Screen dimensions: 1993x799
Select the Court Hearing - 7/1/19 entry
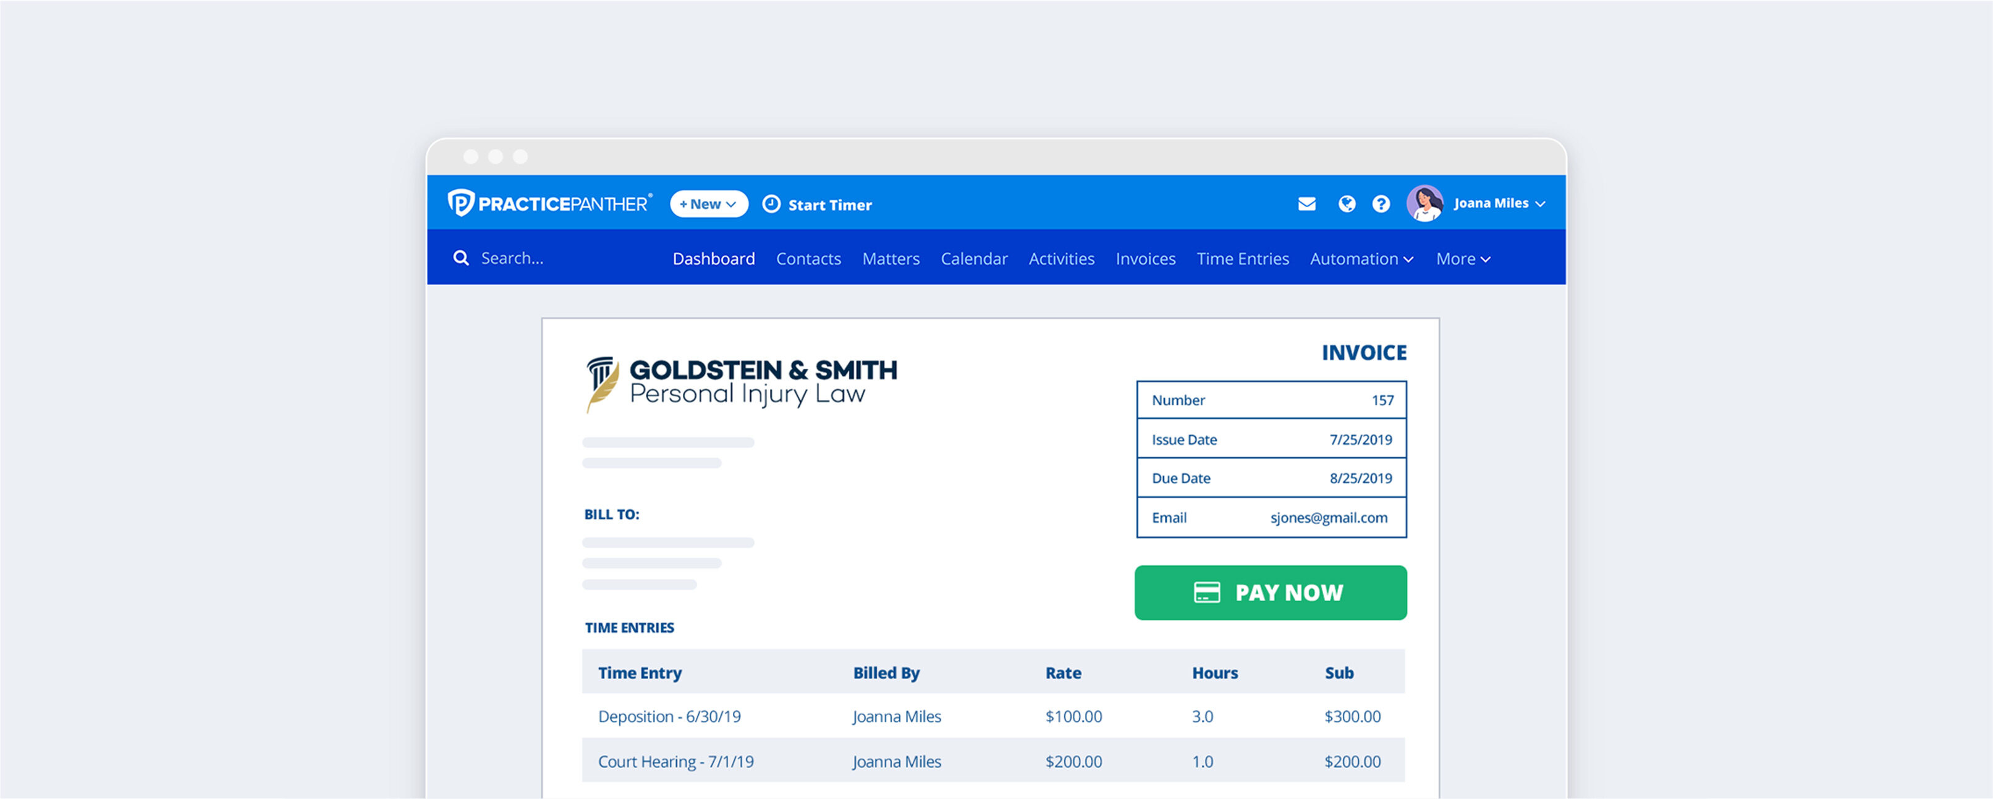[675, 762]
